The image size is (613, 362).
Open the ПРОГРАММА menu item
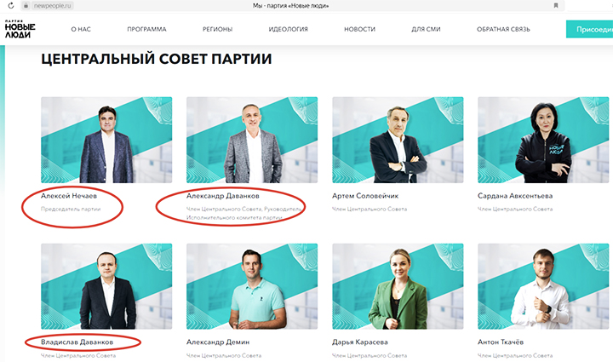coord(146,29)
